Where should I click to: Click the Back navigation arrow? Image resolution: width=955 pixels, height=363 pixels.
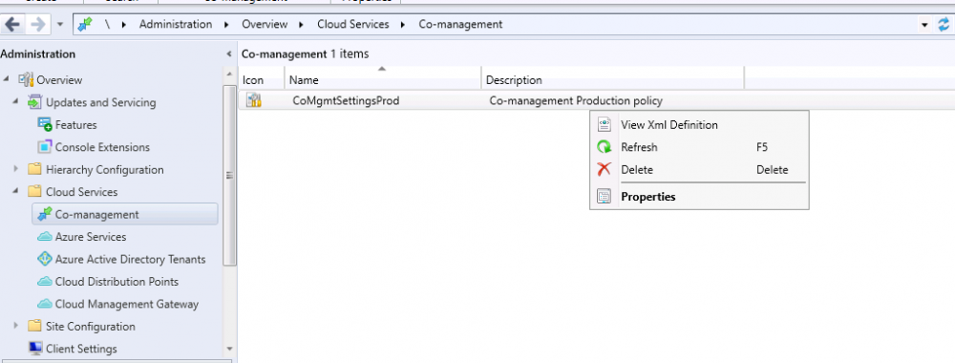(12, 25)
